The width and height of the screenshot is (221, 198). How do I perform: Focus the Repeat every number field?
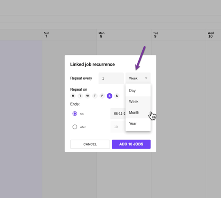[111, 78]
